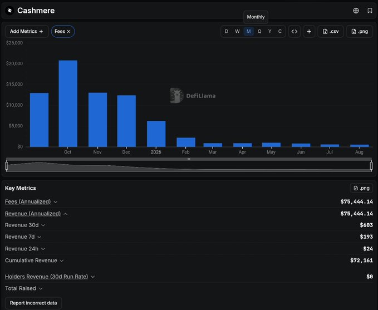This screenshot has width=378, height=310.
Task: Click the Key Metrics heading
Action: [21, 188]
